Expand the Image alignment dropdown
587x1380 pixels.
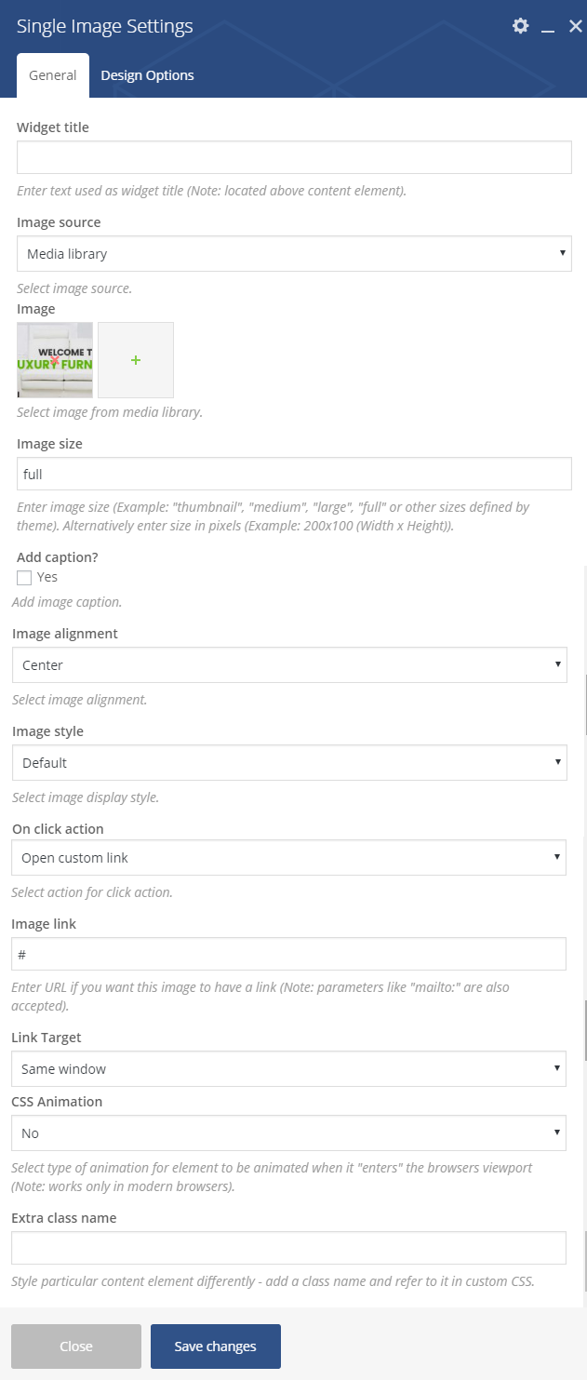[289, 665]
